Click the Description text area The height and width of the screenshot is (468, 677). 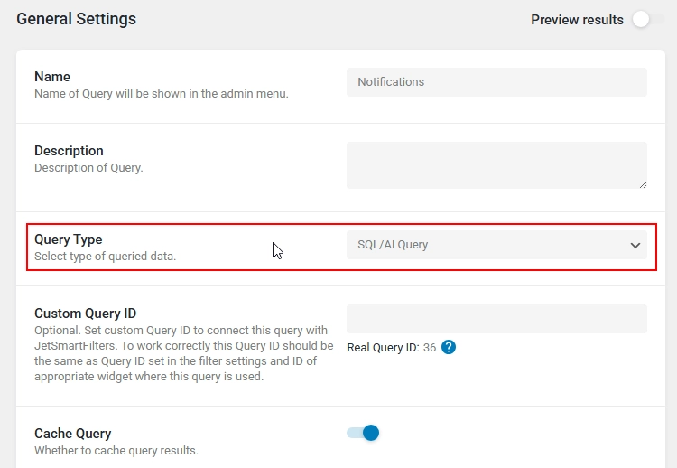496,165
